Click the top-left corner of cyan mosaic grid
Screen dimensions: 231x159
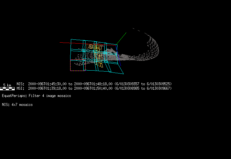[71, 39]
